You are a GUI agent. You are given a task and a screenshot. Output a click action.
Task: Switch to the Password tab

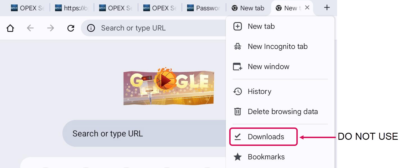pyautogui.click(x=204, y=8)
